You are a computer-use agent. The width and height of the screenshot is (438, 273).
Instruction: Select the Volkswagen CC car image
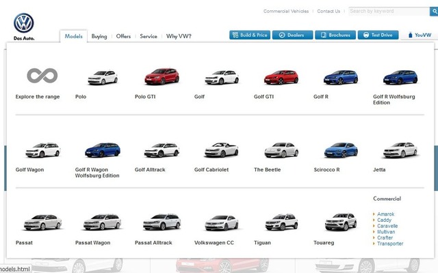click(x=222, y=223)
